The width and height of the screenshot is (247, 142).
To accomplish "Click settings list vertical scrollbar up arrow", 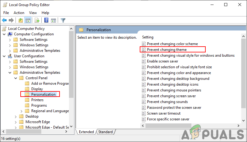I will [x=244, y=36].
